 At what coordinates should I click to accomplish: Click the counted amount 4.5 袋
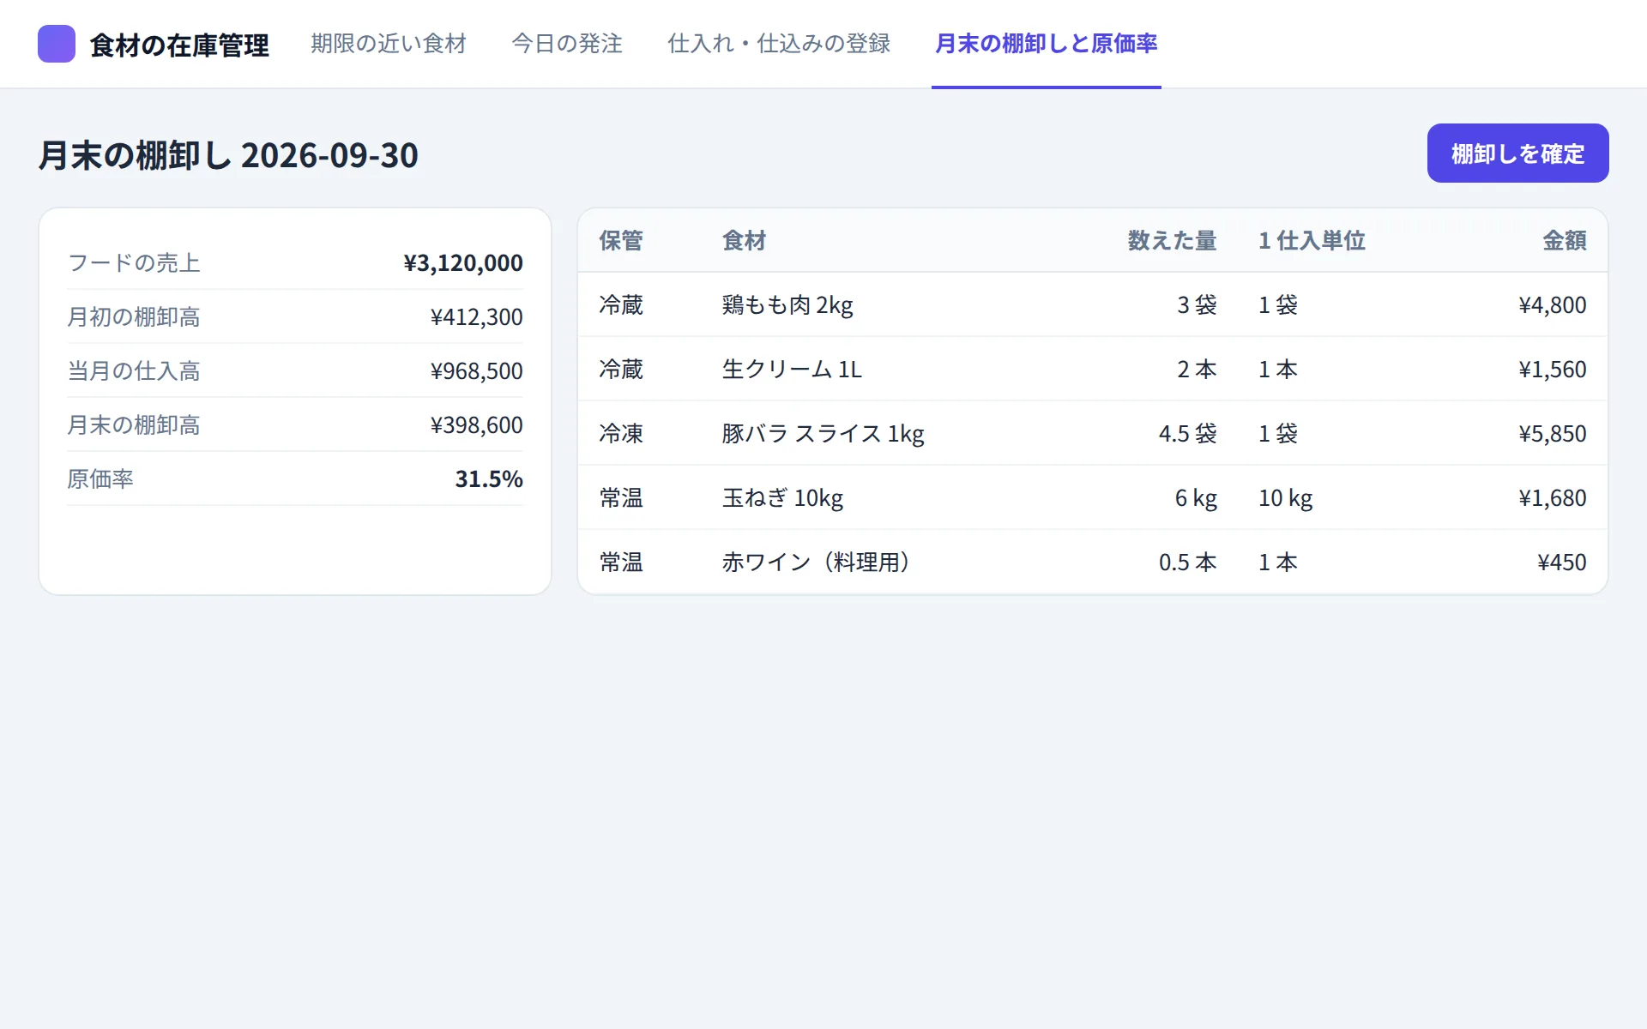tap(1187, 434)
